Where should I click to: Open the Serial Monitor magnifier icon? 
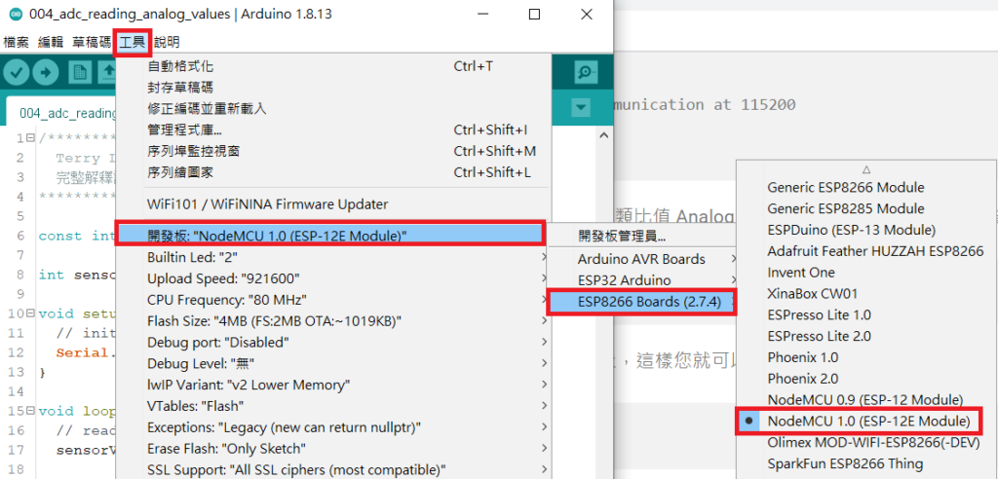[585, 72]
